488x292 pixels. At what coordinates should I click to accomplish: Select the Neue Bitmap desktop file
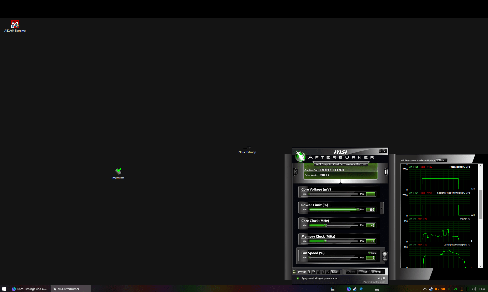(247, 150)
